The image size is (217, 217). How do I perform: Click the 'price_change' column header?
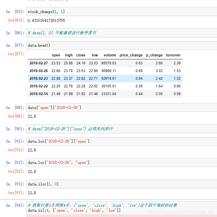point(131,55)
